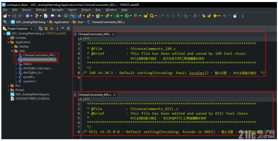Click the Save All toolbar icon

(x=20, y=16)
